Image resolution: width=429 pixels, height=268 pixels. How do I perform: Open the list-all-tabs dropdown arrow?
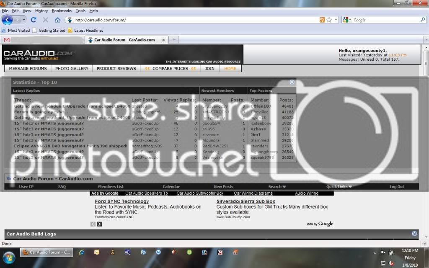426,40
